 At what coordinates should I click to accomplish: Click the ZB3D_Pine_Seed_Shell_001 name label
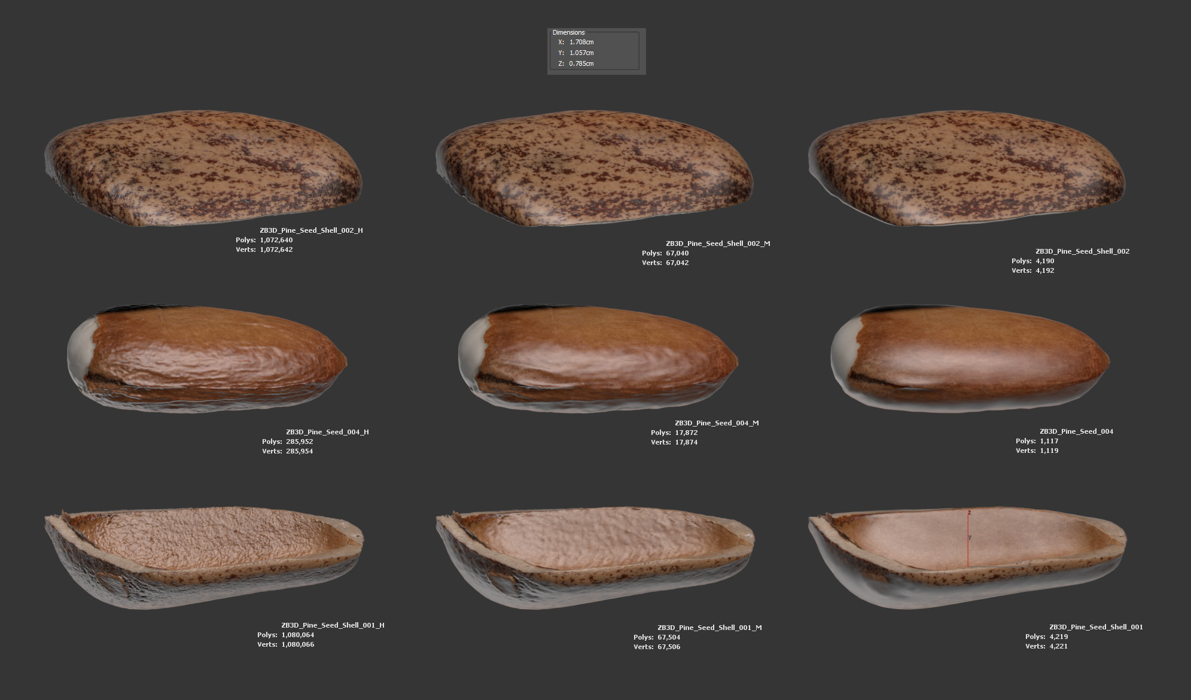click(1096, 627)
